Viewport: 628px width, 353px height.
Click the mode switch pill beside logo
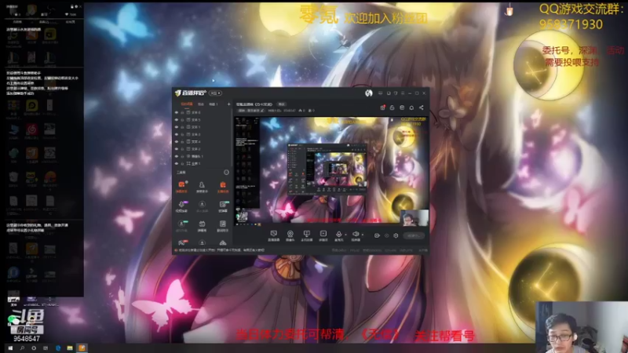tap(215, 93)
